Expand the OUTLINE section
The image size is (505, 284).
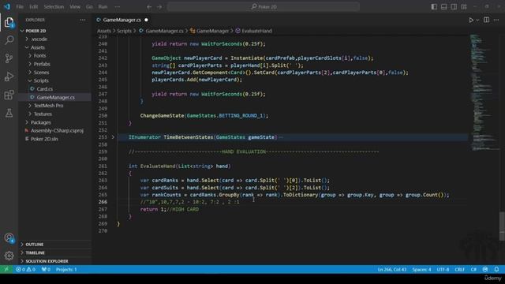(x=54, y=245)
